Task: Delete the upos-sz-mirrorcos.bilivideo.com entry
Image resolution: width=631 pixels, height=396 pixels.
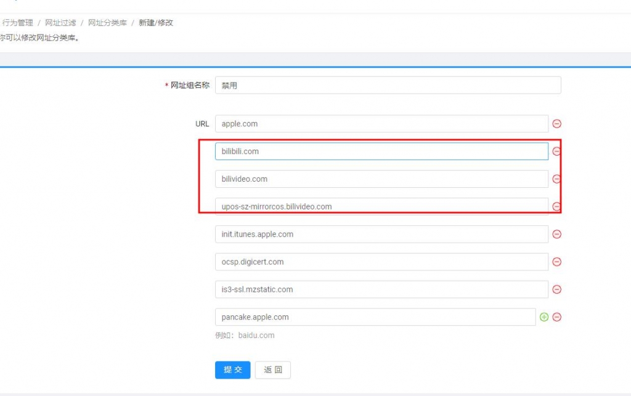Action: point(556,207)
